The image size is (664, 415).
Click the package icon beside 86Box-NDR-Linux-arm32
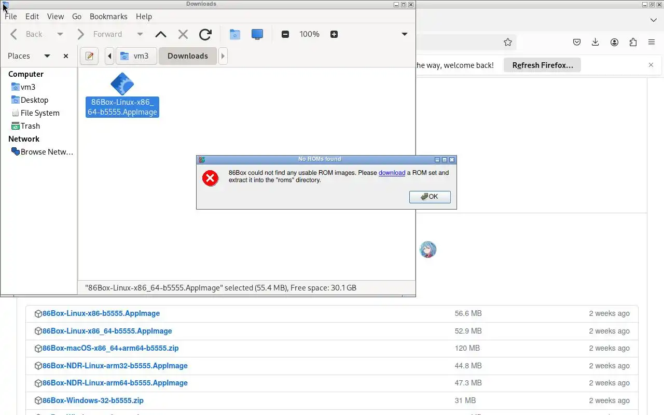coord(38,366)
